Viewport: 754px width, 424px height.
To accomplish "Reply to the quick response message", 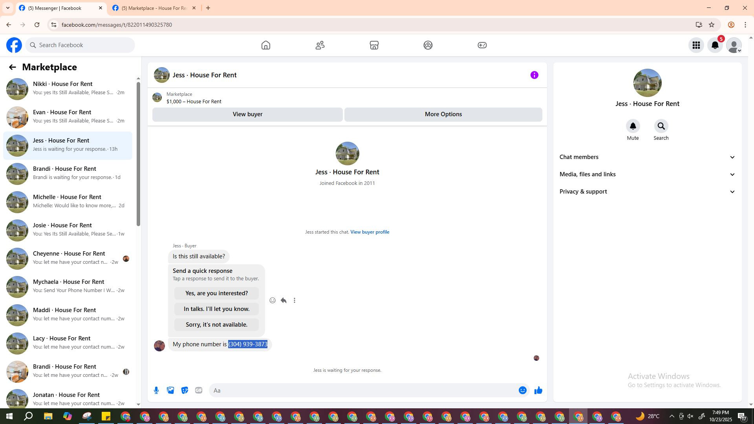I will pos(284,300).
